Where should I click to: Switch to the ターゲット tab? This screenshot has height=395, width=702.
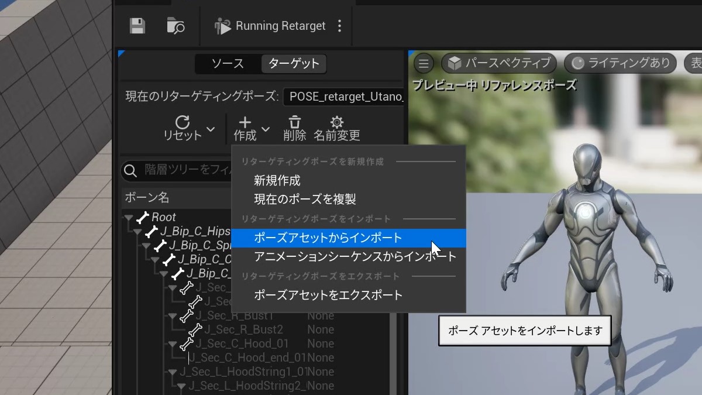coord(294,64)
